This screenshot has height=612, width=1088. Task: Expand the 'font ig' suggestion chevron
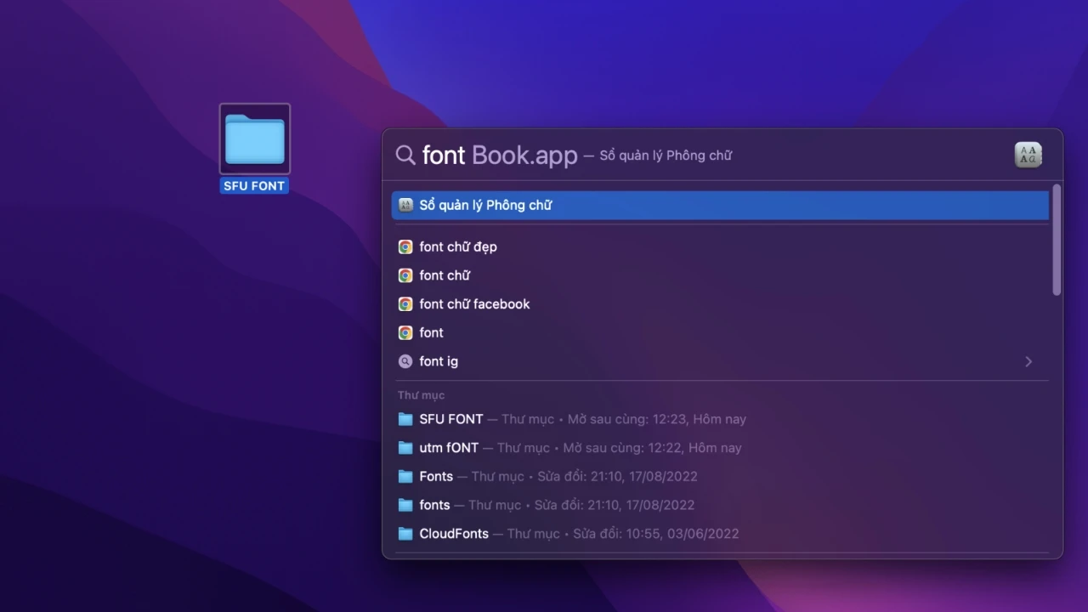pyautogui.click(x=1028, y=361)
